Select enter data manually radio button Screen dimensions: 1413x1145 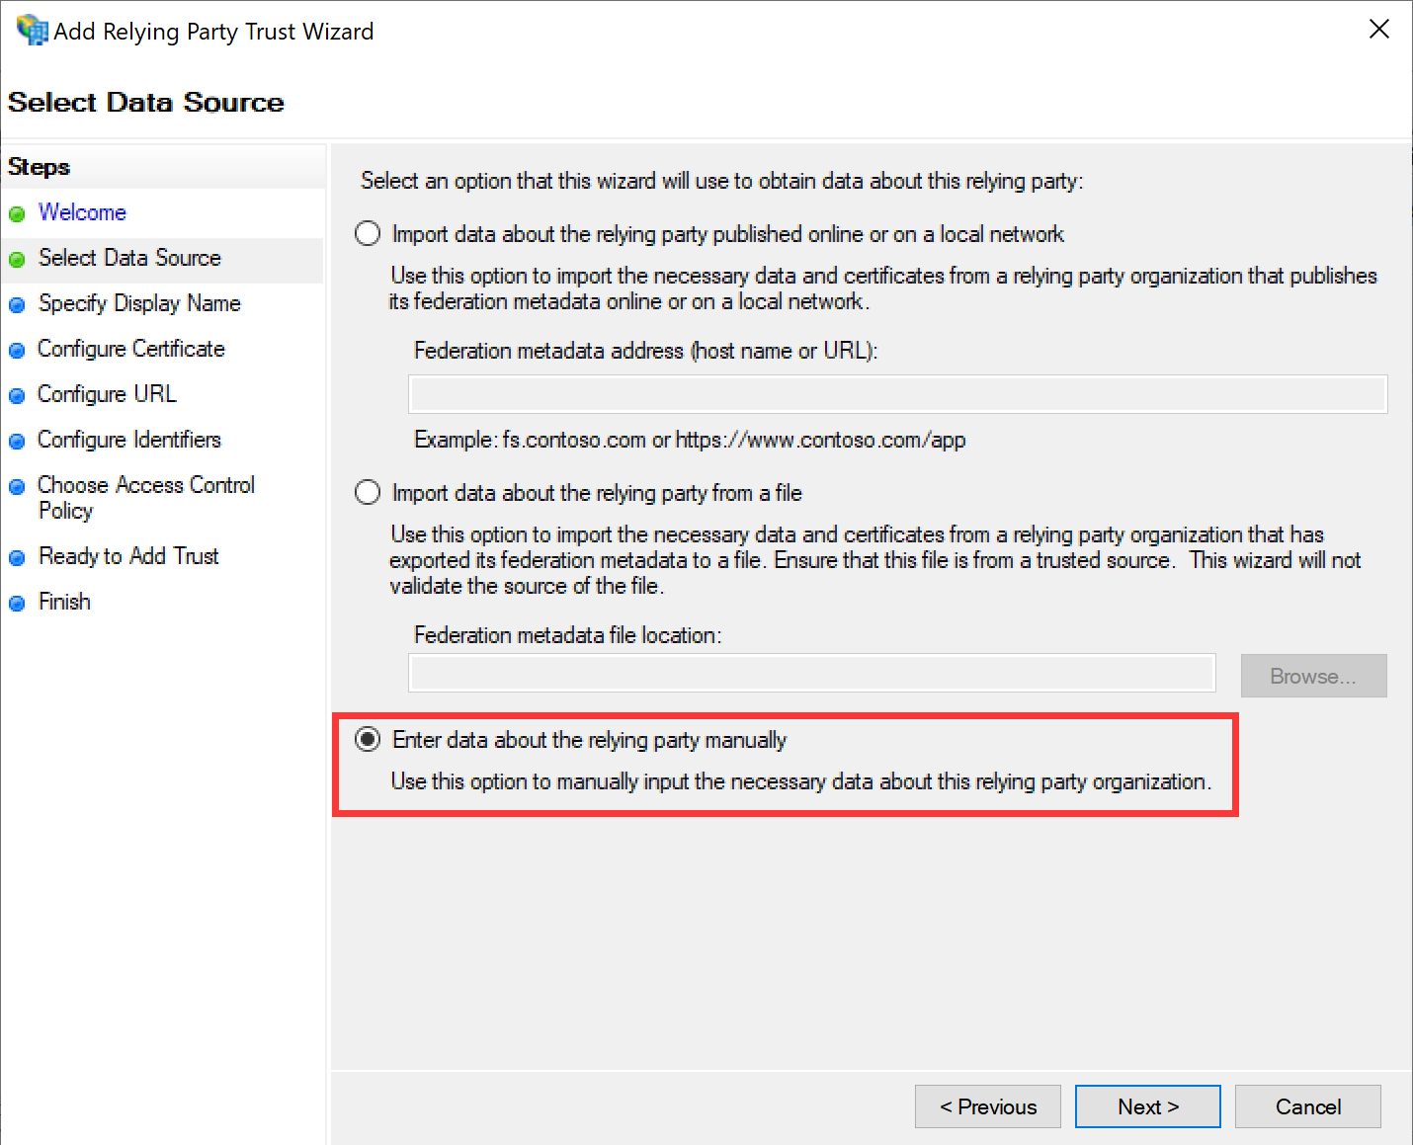[x=368, y=740]
